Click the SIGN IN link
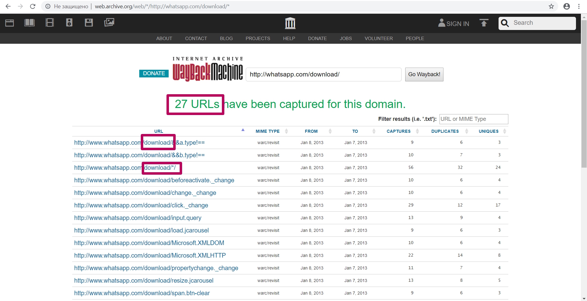 pyautogui.click(x=458, y=24)
